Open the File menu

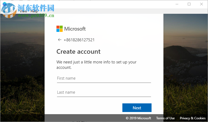tap(5, 11)
